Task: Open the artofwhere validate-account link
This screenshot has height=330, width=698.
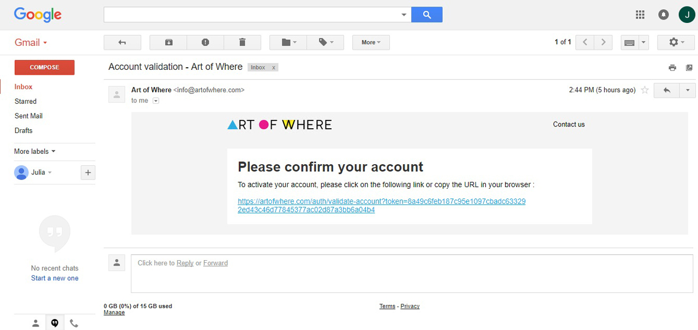Action: click(x=382, y=206)
